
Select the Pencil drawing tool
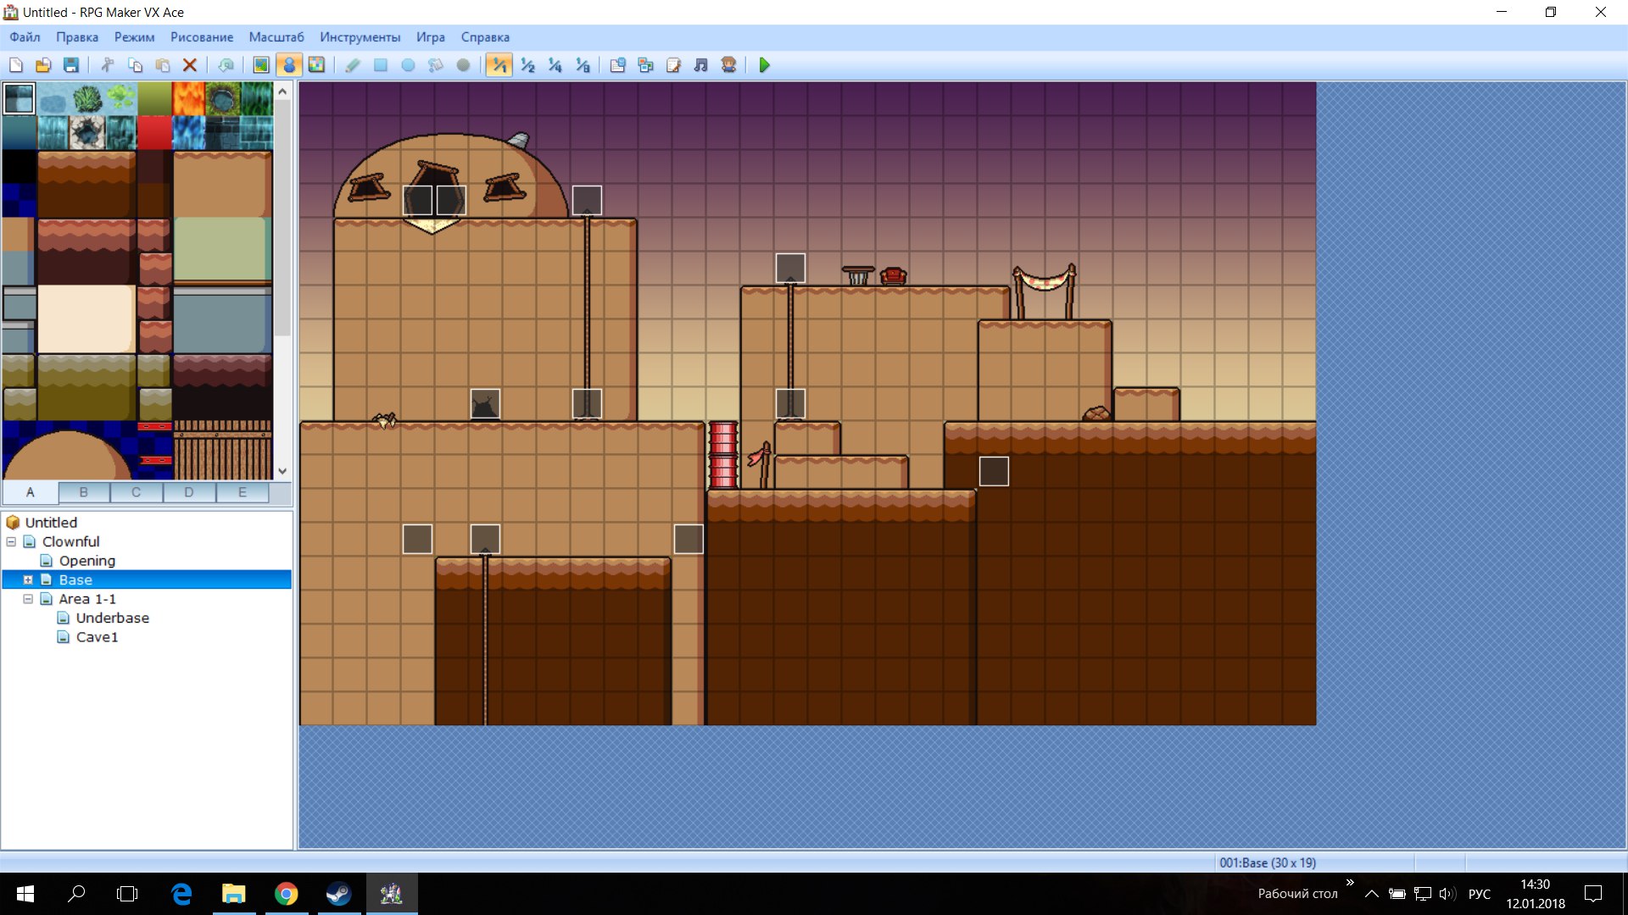pos(353,65)
